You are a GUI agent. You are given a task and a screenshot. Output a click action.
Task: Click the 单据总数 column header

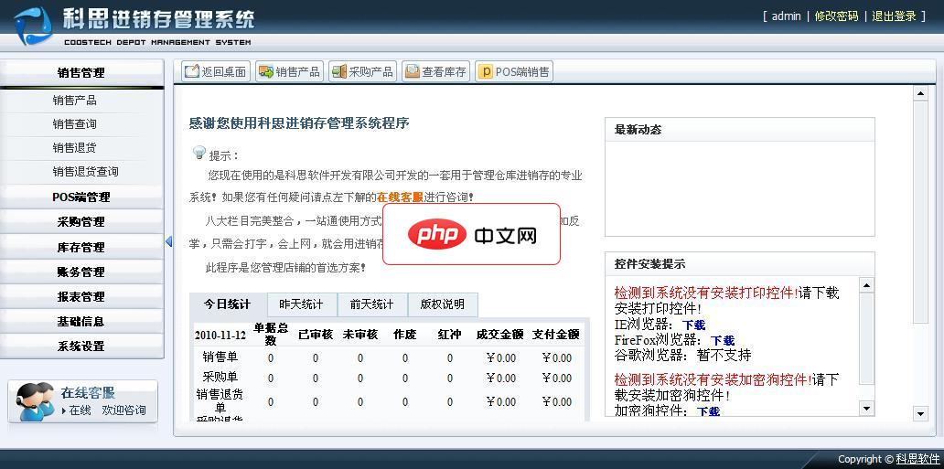click(271, 334)
